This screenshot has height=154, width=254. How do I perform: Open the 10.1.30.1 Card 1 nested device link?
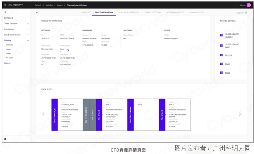pyautogui.click(x=232, y=35)
